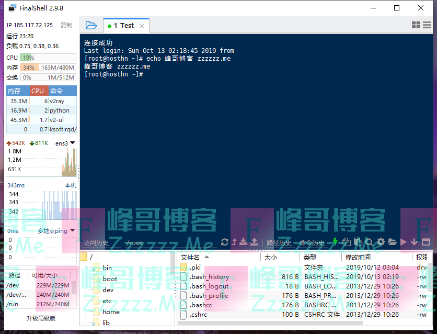
Task: Open the settings gear in file toolbar
Action: point(382,242)
